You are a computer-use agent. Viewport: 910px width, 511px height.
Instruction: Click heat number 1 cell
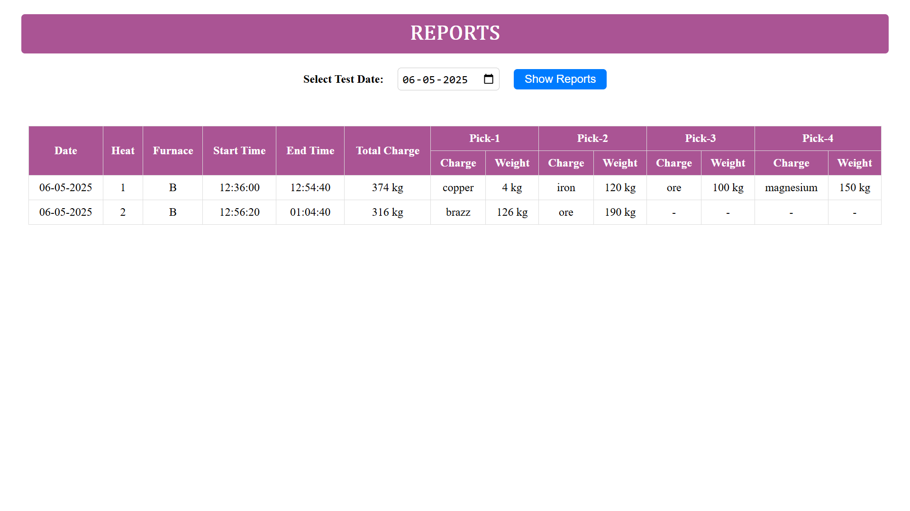coord(123,187)
